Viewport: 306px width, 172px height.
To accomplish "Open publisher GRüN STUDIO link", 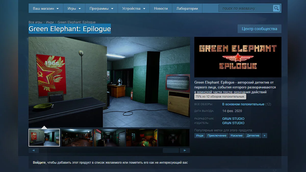I will 233,123.
